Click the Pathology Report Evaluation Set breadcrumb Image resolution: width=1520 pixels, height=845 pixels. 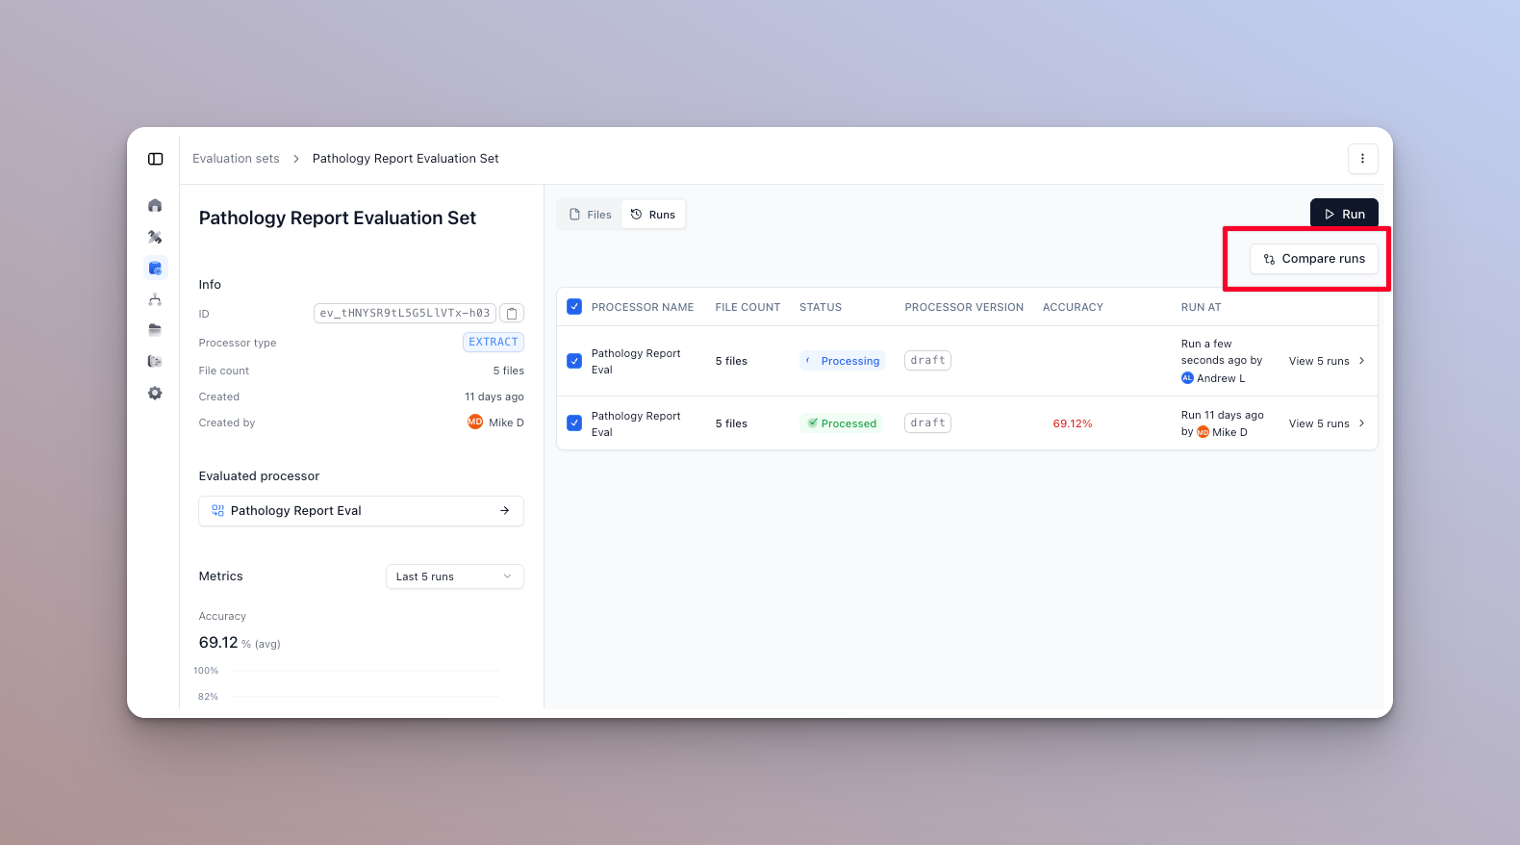click(405, 159)
